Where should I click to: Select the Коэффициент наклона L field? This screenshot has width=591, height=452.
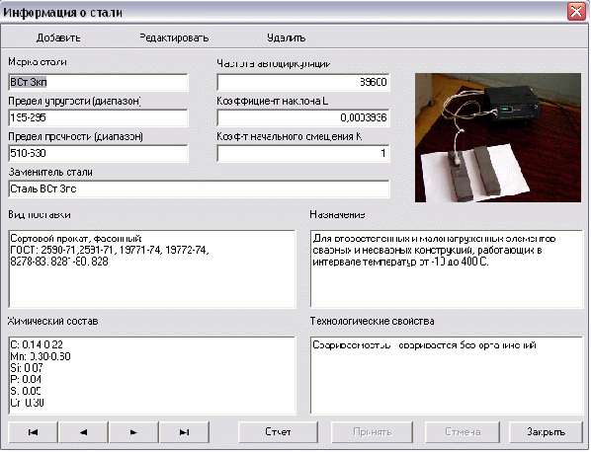303,117
